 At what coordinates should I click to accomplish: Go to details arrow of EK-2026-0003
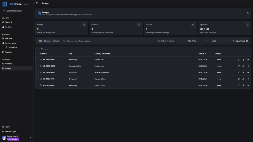pos(248,73)
